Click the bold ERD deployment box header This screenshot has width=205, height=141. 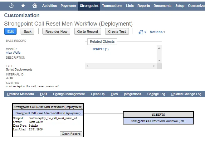pos(48,107)
